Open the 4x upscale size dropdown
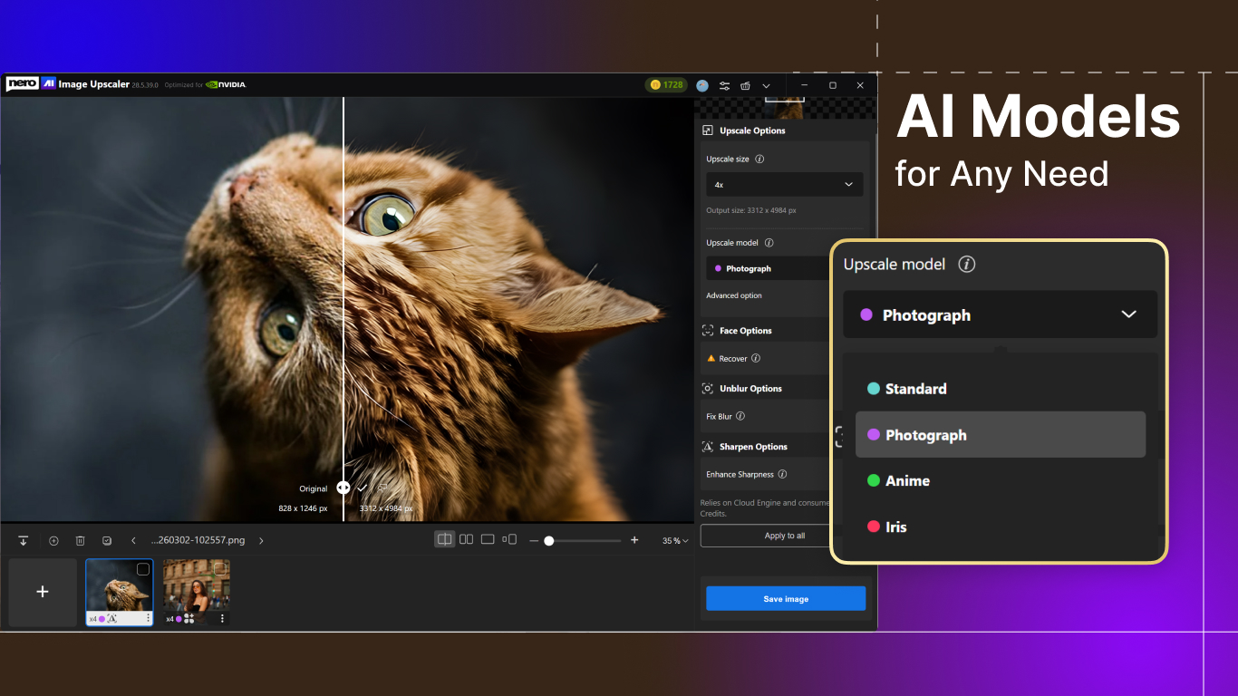1238x696 pixels. coord(784,184)
